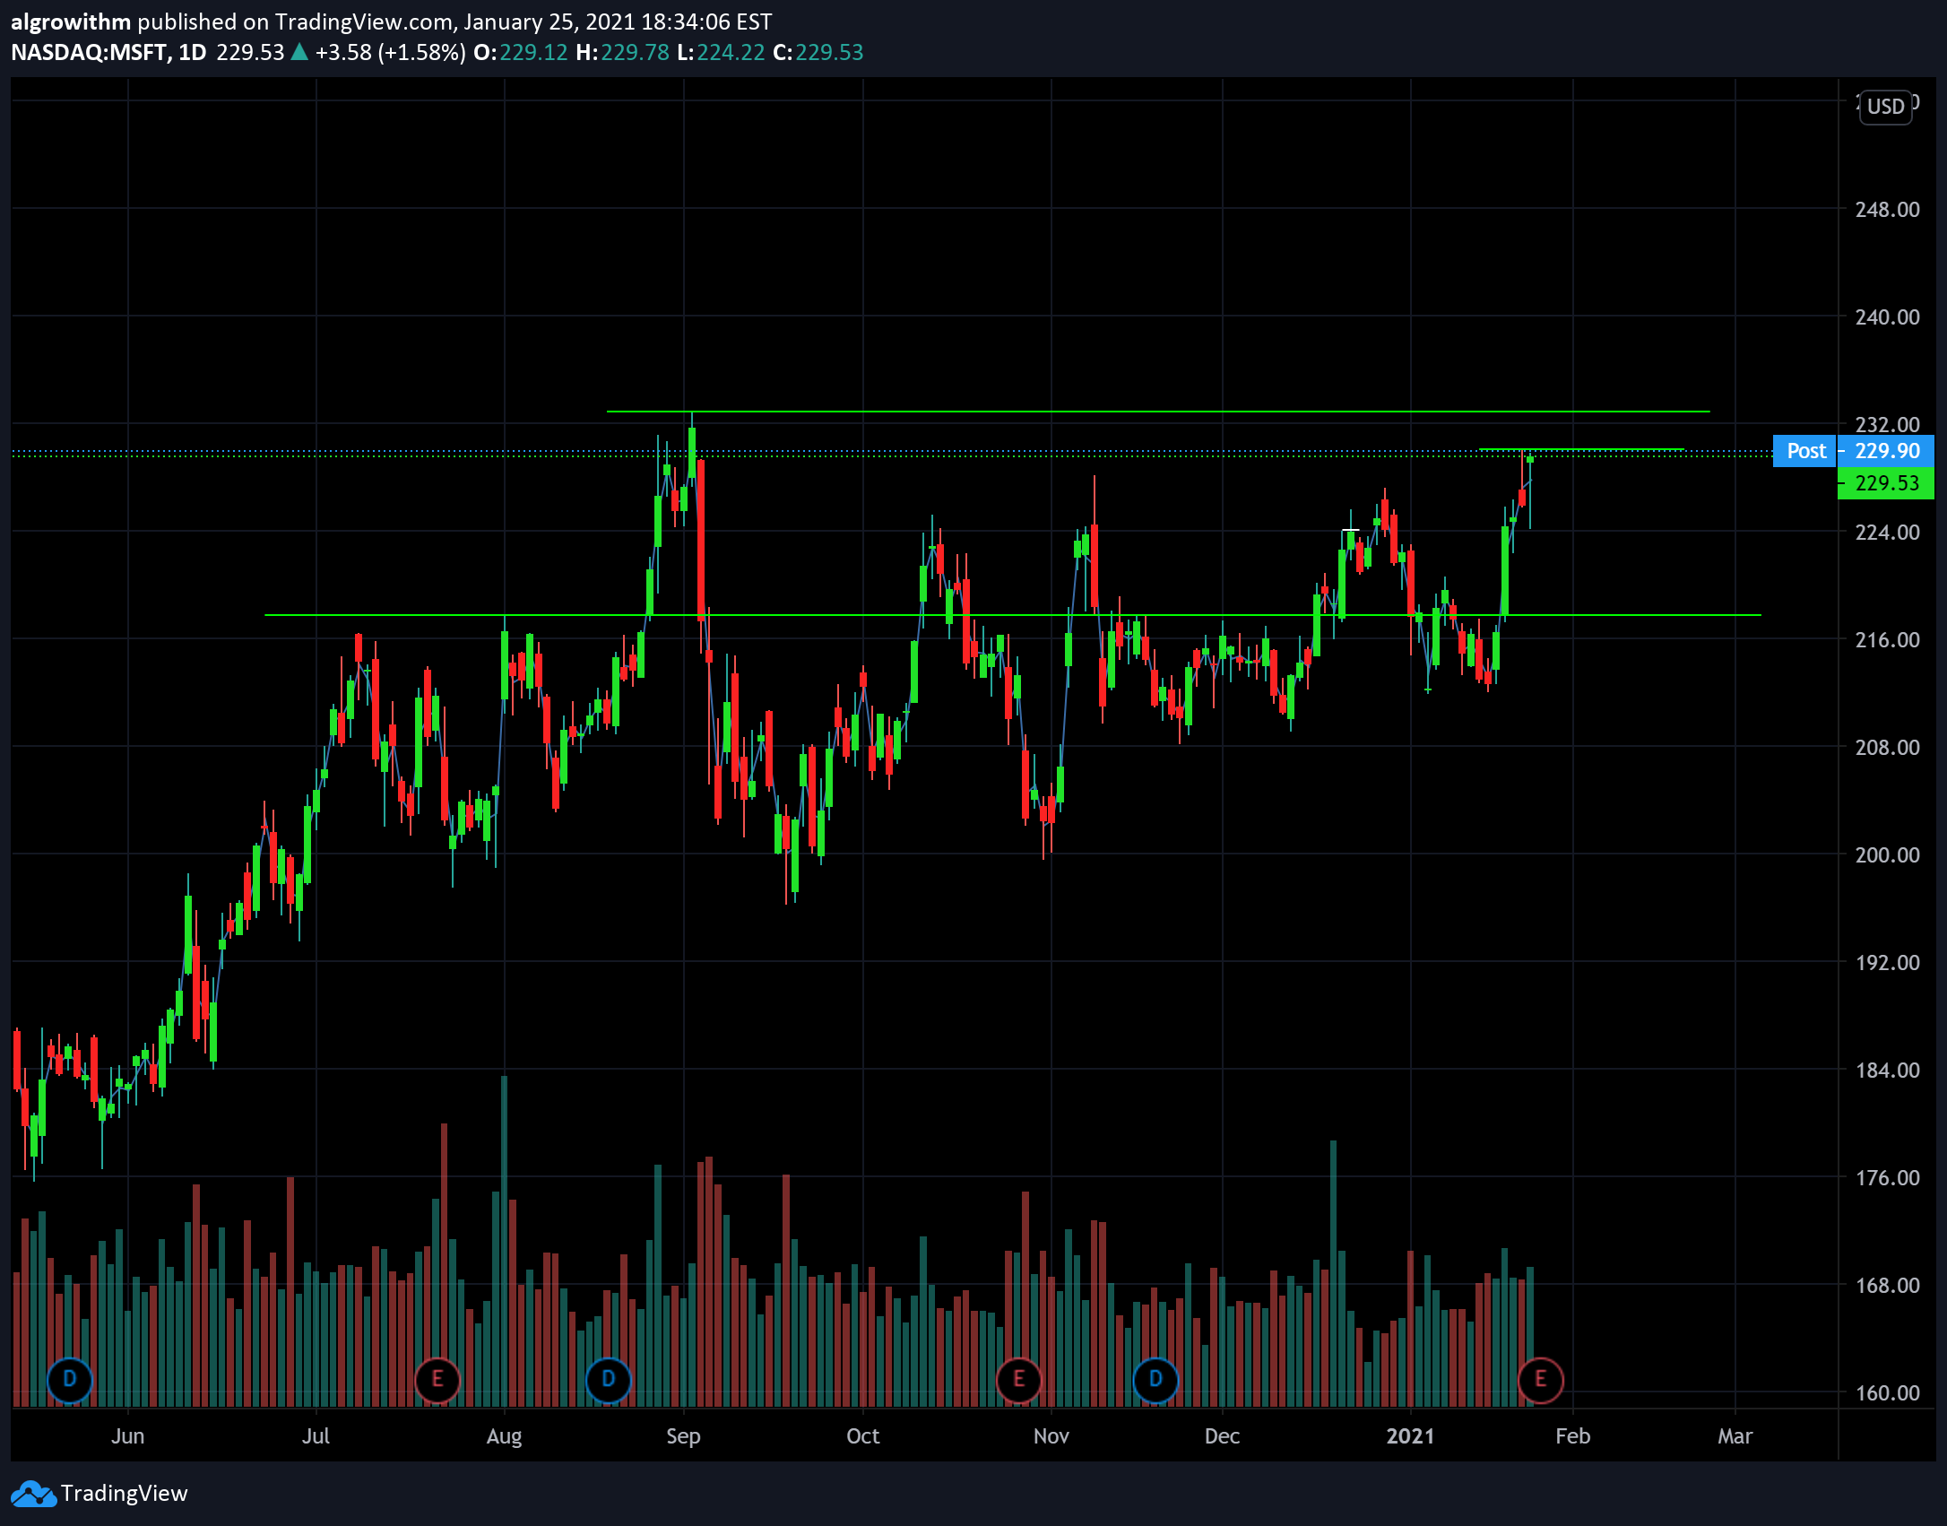
Task: Click the 168.00 price axis label
Action: 1888,1286
